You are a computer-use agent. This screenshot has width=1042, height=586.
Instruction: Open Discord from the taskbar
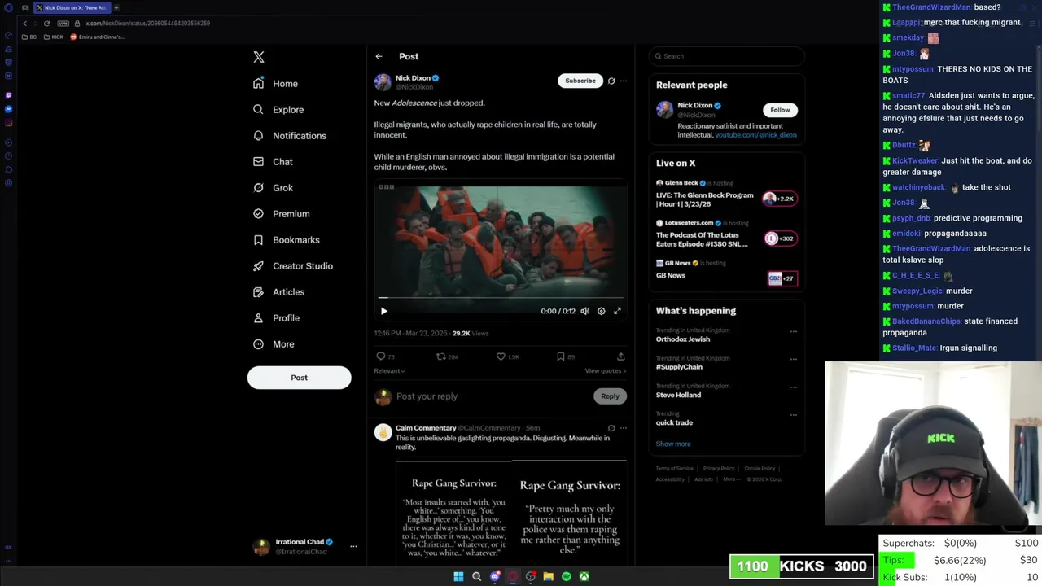point(494,576)
